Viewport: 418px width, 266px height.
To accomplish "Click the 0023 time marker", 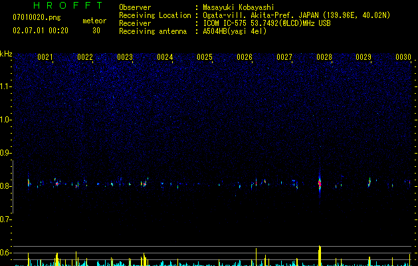I will point(125,57).
